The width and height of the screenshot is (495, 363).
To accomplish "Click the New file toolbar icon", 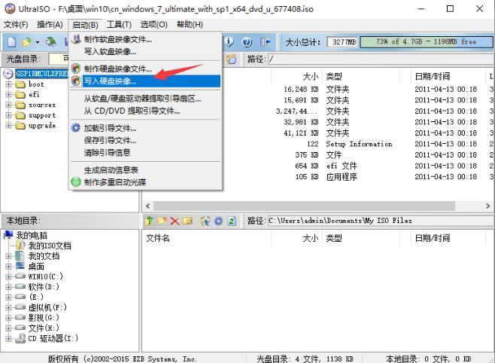I will point(11,41).
